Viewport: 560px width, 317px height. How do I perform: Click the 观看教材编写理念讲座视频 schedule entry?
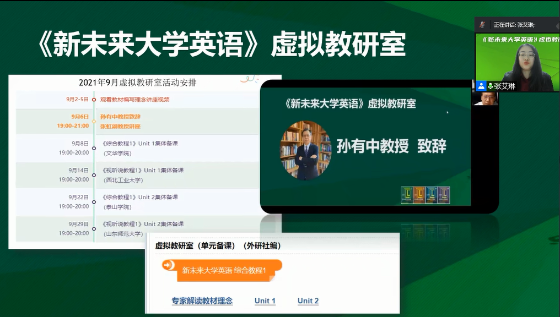134,100
